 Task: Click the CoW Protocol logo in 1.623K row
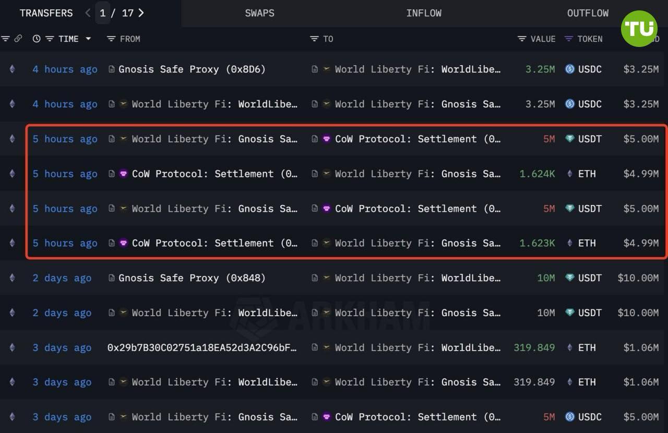pos(124,243)
